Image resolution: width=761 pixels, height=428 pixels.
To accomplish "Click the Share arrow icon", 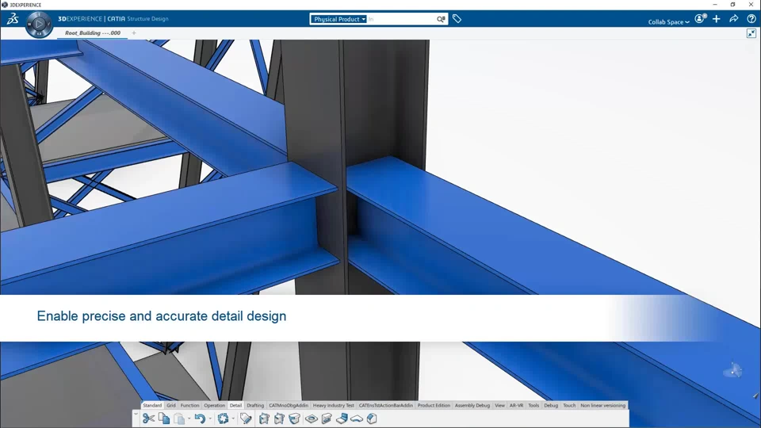I will point(734,19).
